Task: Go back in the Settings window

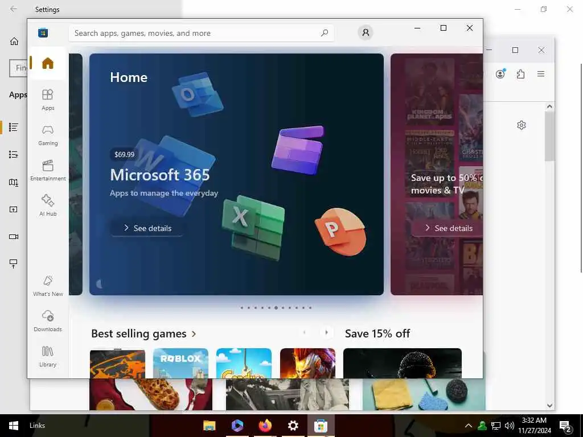Action: (14, 9)
